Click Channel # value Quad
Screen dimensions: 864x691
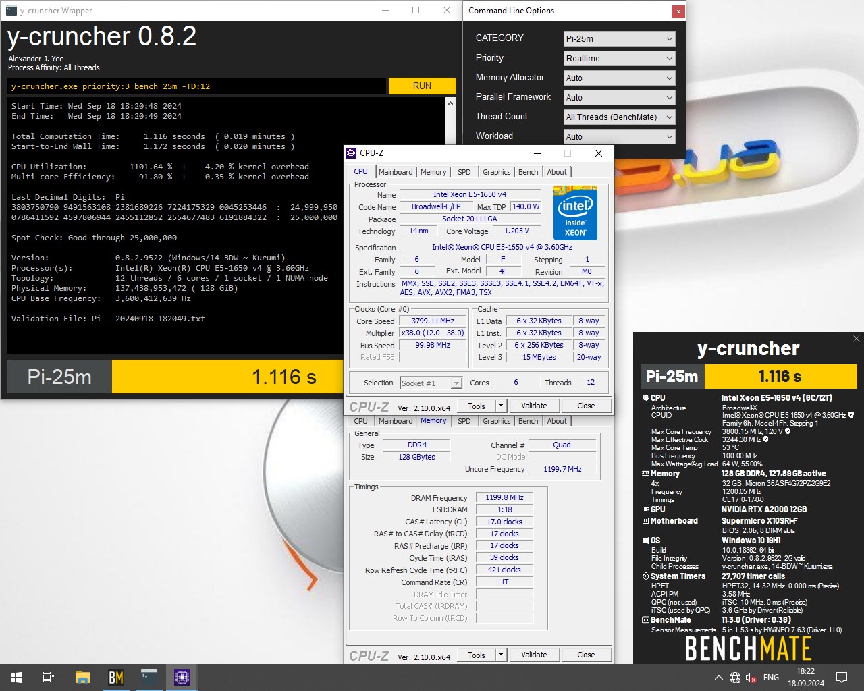pos(562,445)
